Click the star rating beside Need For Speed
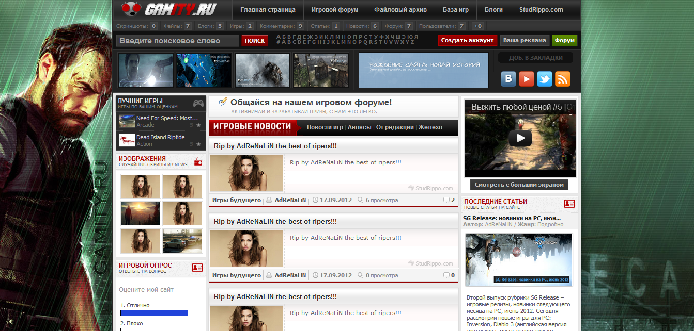The height and width of the screenshot is (331, 694). [x=198, y=125]
